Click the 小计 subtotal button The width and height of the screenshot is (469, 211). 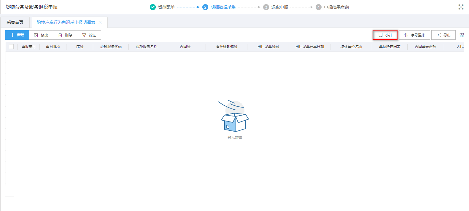(x=385, y=35)
